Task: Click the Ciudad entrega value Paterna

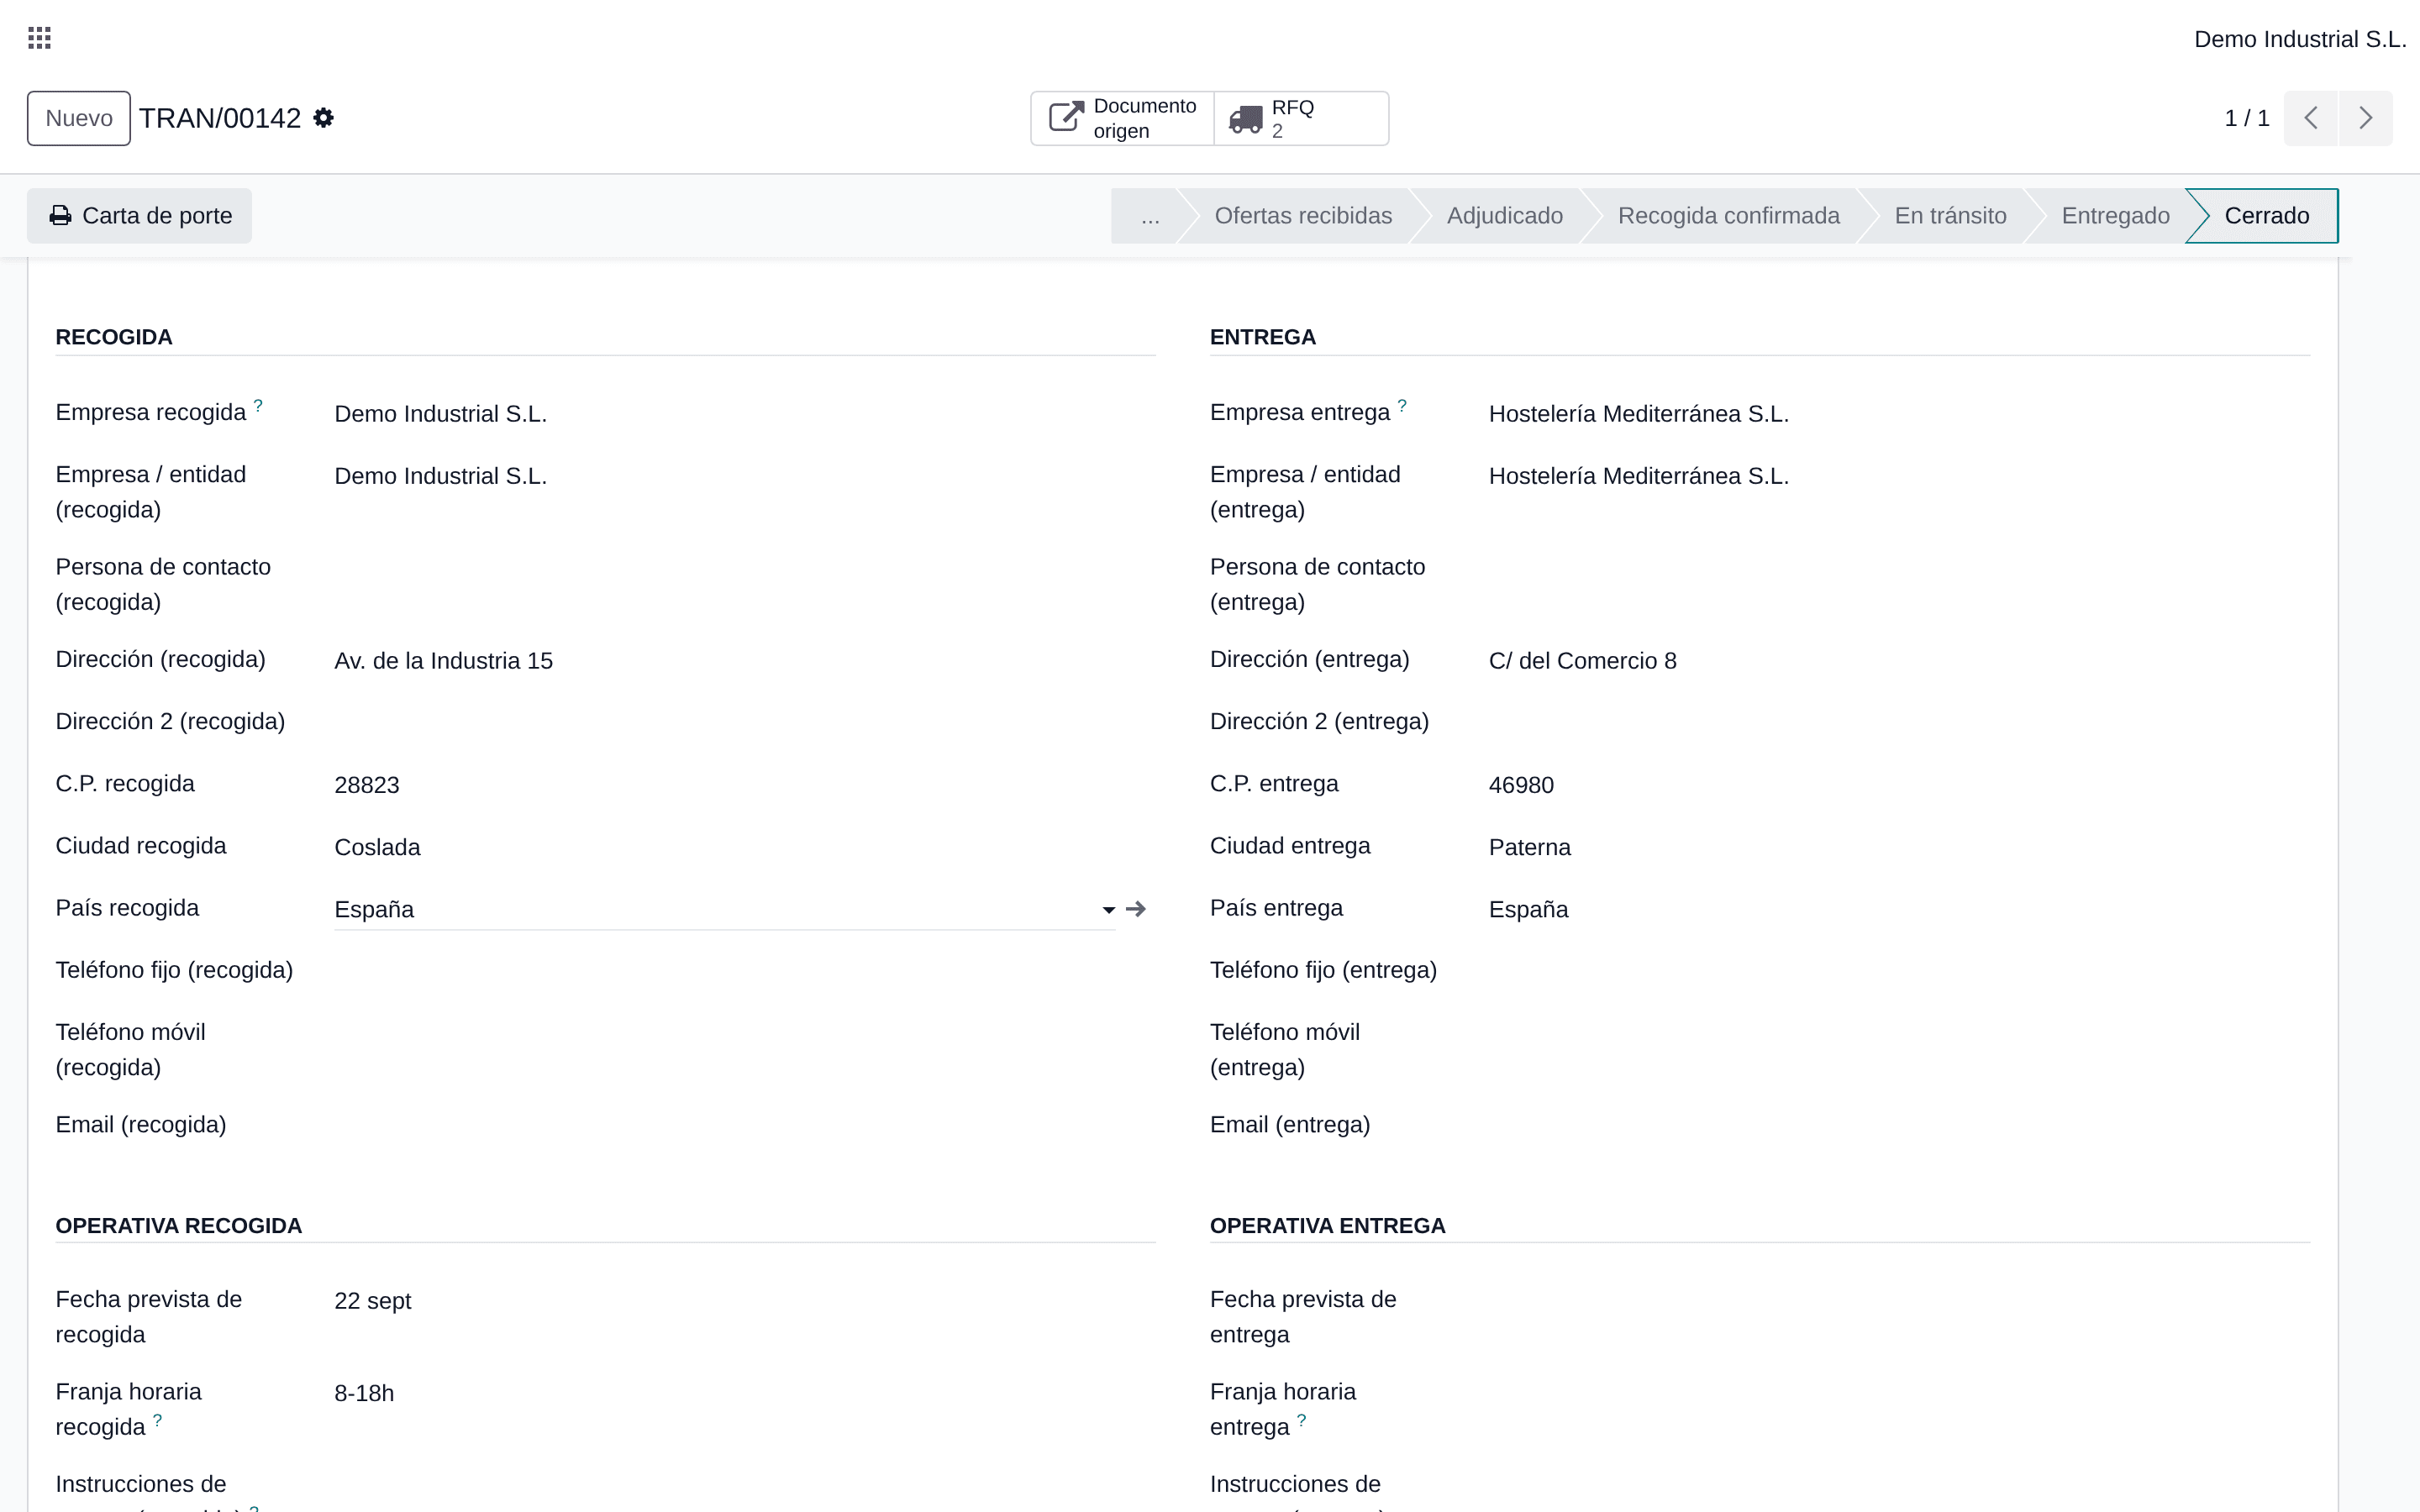Action: (x=1529, y=847)
